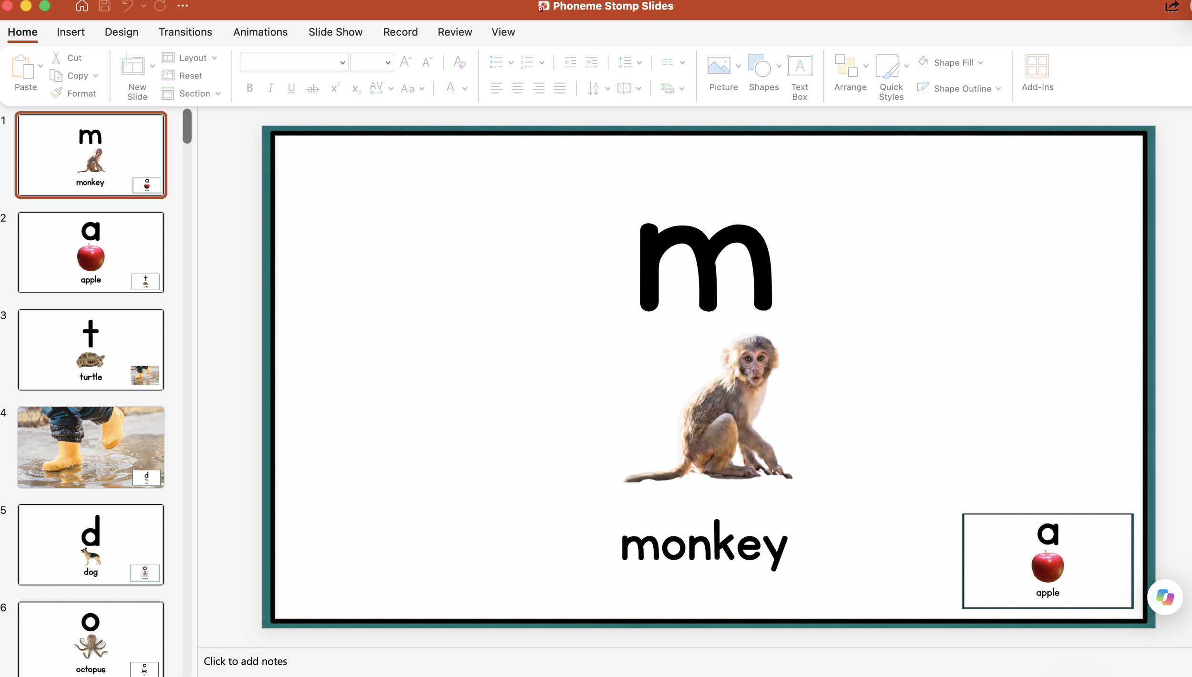Insert a Picture from the ribbon
1192x677 pixels.
[719, 66]
